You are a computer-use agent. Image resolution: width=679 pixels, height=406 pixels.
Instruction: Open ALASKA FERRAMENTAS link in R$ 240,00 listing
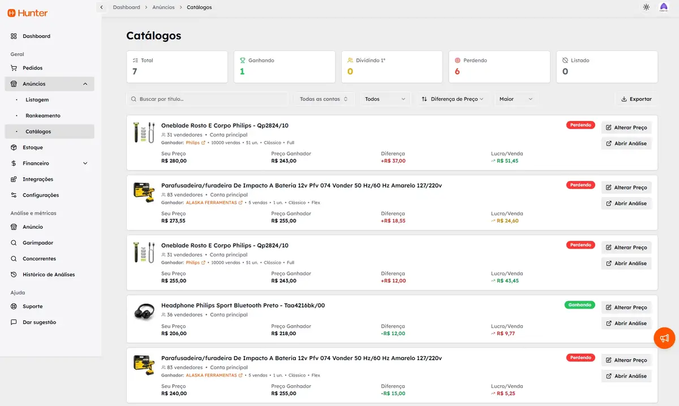214,375
